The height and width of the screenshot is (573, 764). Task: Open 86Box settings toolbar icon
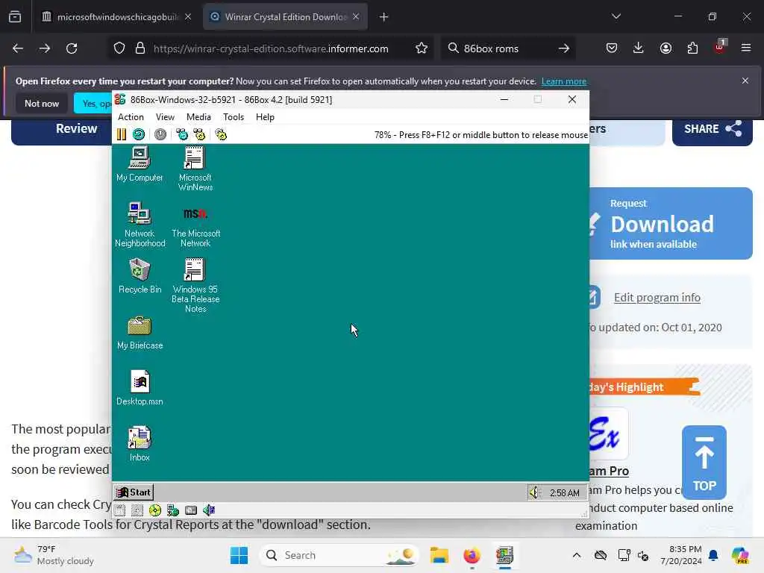pos(221,134)
